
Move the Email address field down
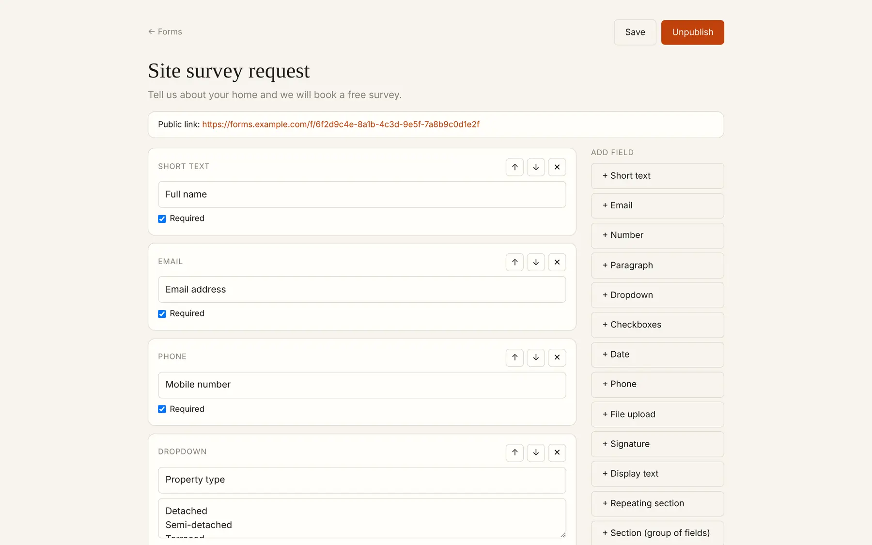(x=536, y=262)
